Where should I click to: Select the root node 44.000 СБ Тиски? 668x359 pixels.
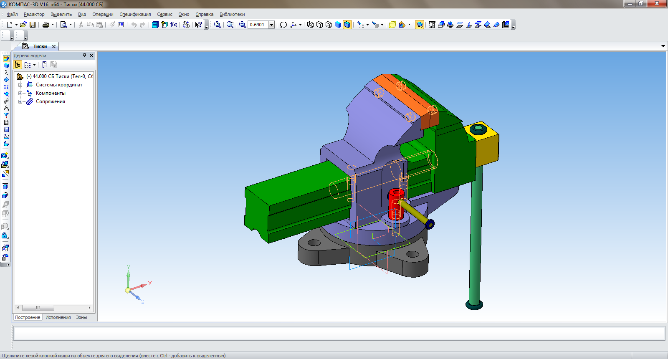pos(59,76)
